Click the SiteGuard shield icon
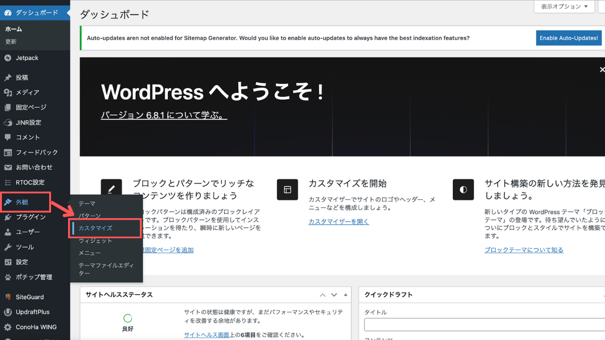This screenshot has width=605, height=340. [x=8, y=297]
